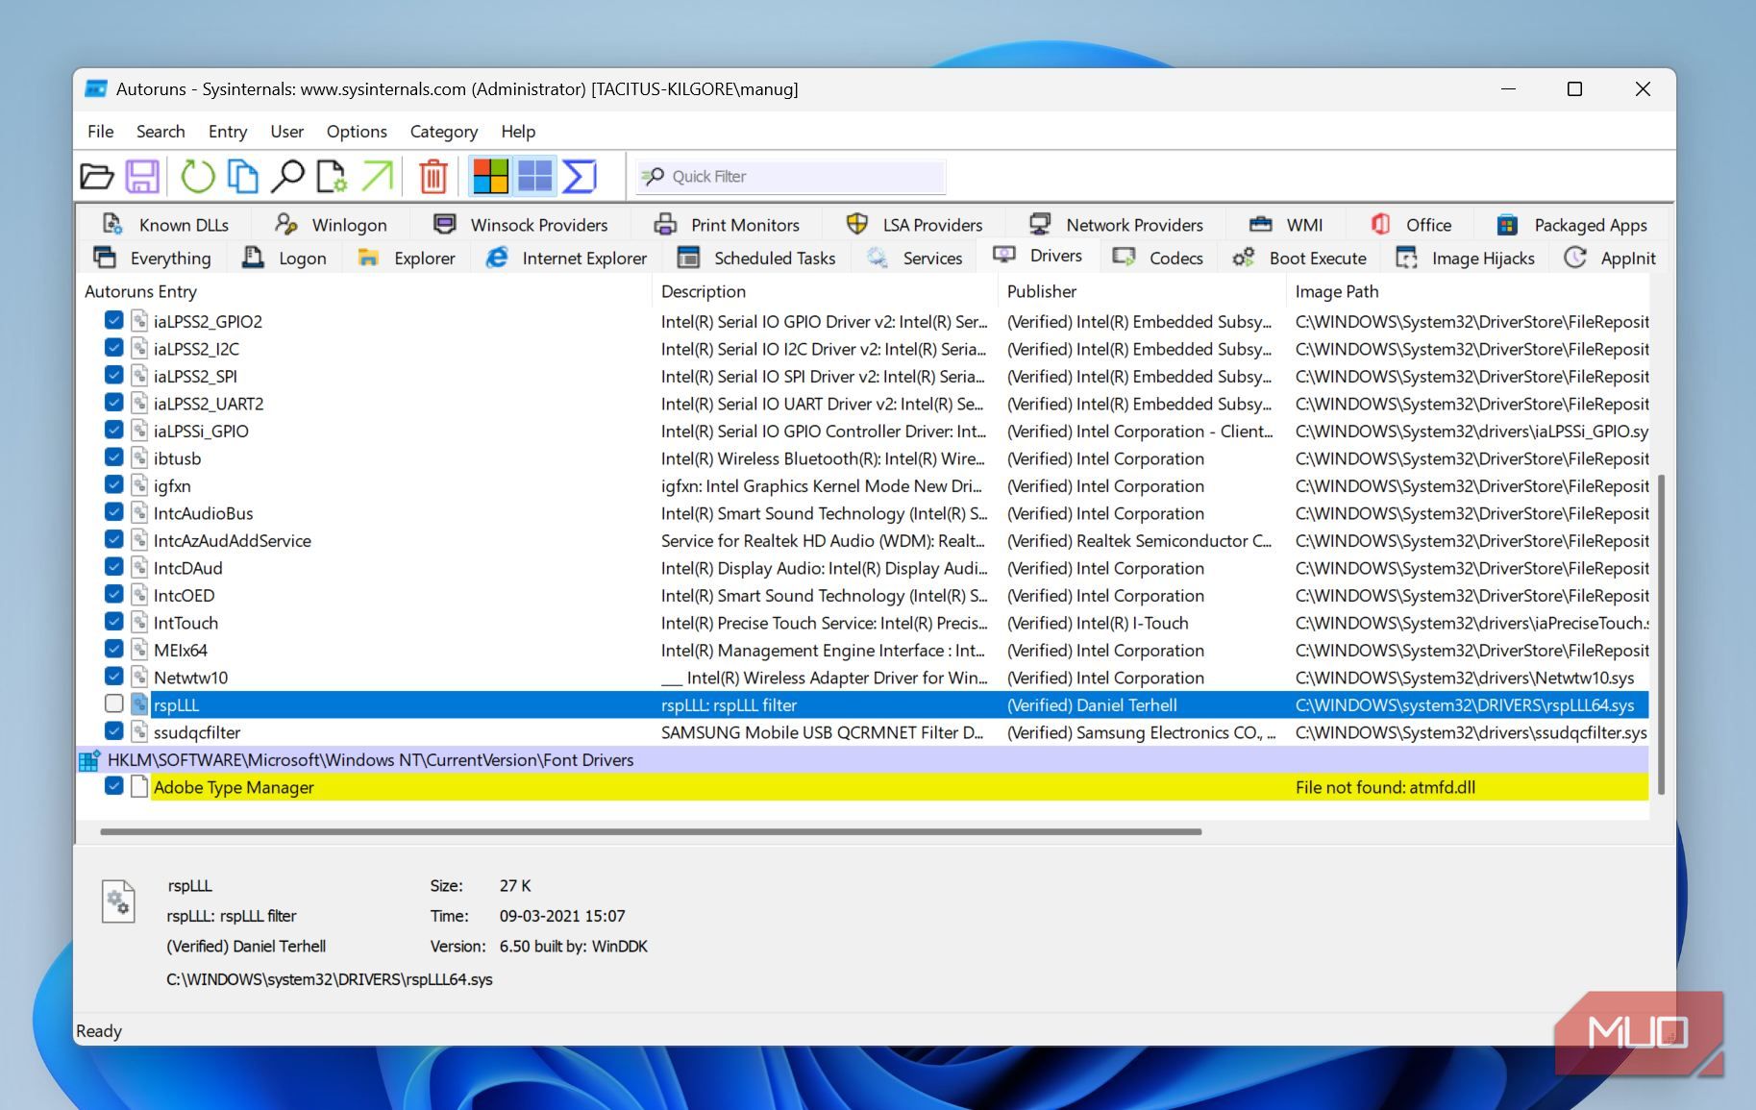The image size is (1756, 1110).
Task: Click the Quick Filter input field
Action: [x=790, y=176]
